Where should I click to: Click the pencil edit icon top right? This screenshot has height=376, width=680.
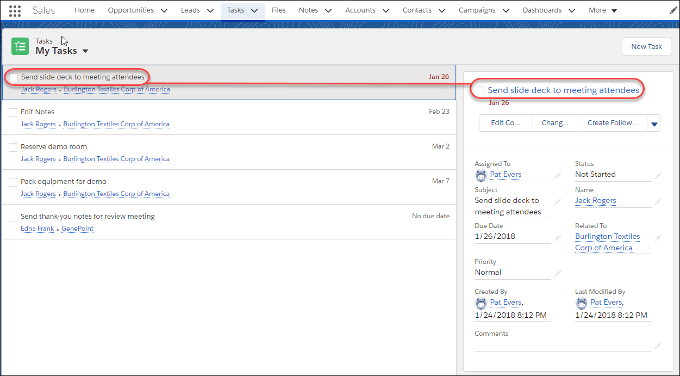pyautogui.click(x=672, y=9)
